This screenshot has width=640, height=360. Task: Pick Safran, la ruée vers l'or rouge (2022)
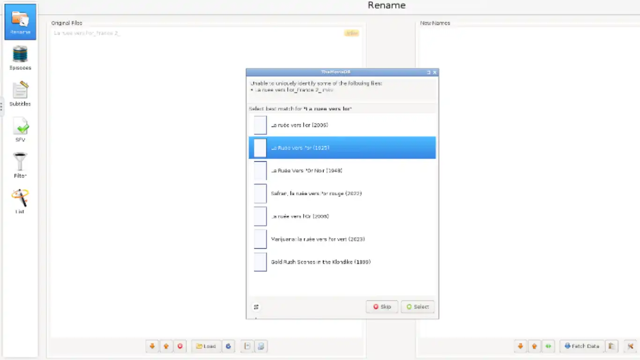pyautogui.click(x=316, y=194)
